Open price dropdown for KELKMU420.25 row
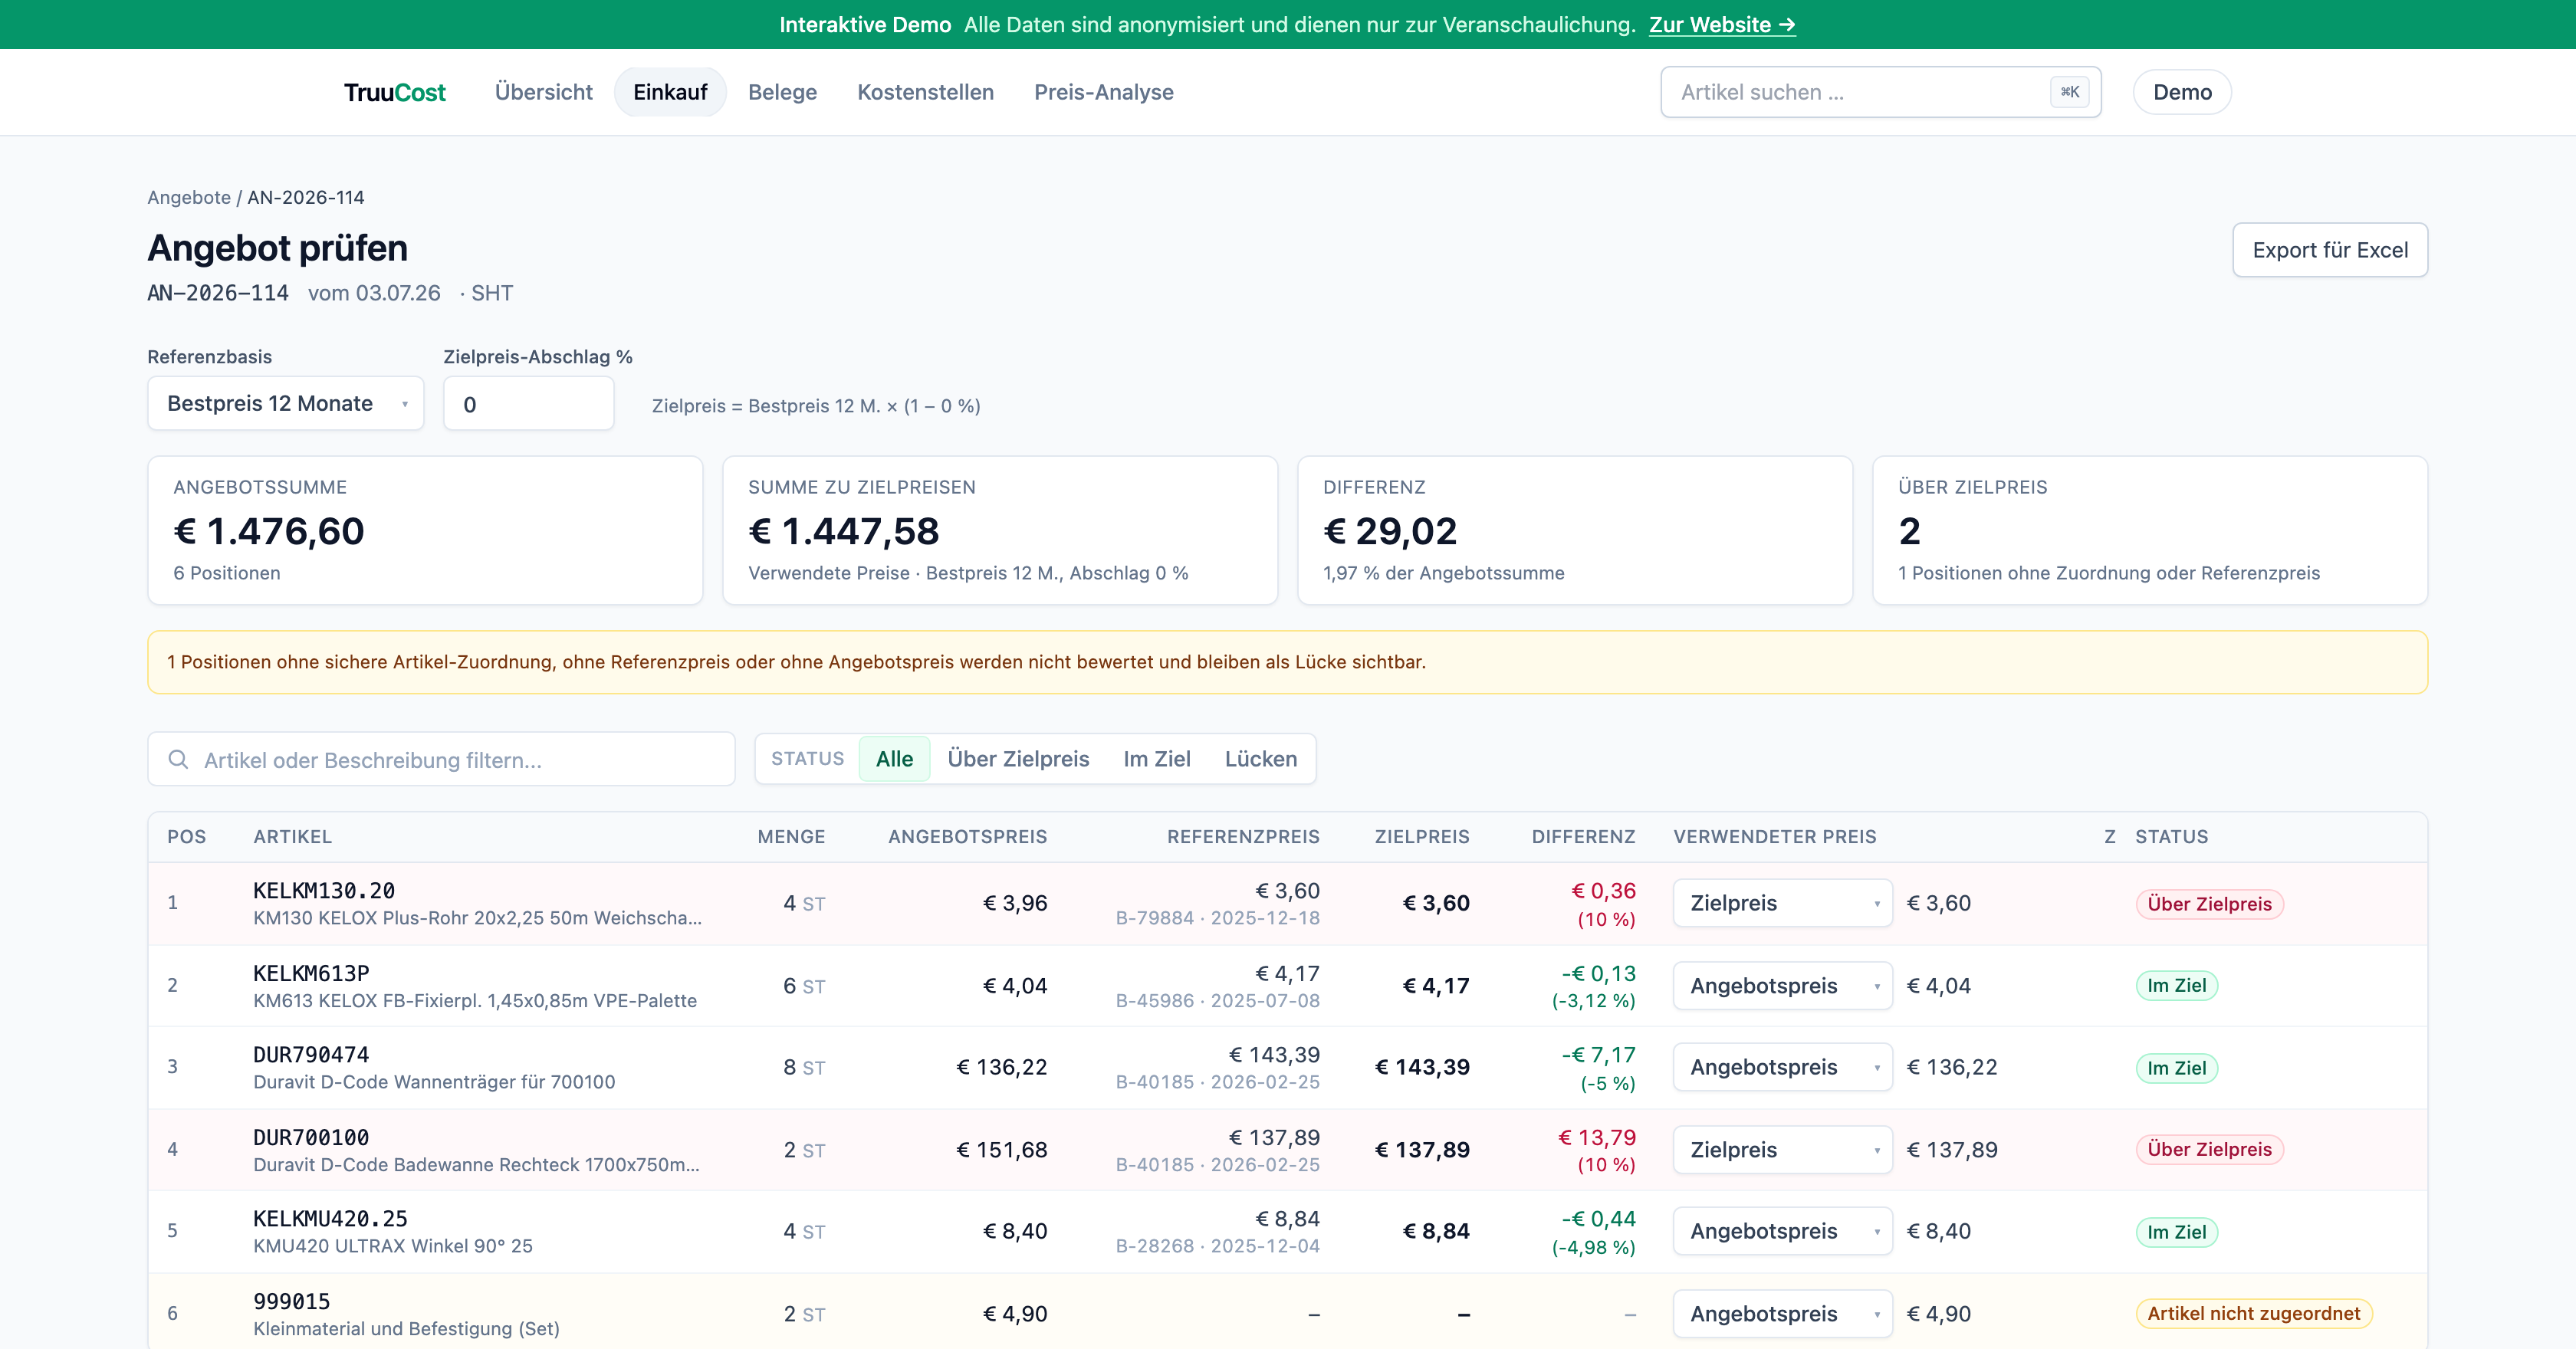The width and height of the screenshot is (2576, 1349). click(1782, 1231)
